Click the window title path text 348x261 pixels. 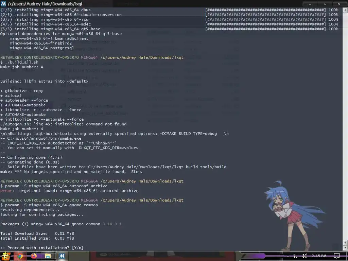click(45, 4)
